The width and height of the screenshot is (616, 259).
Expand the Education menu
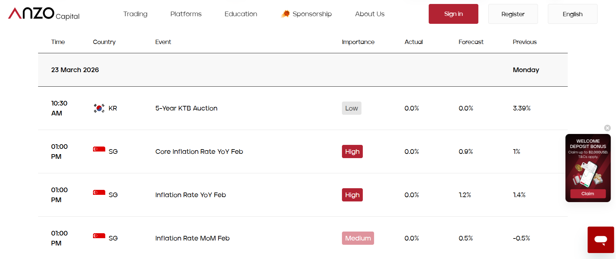(x=241, y=14)
